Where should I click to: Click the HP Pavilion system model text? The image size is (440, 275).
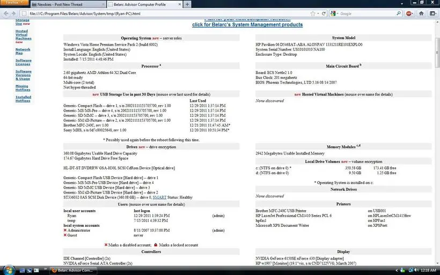click(x=309, y=44)
